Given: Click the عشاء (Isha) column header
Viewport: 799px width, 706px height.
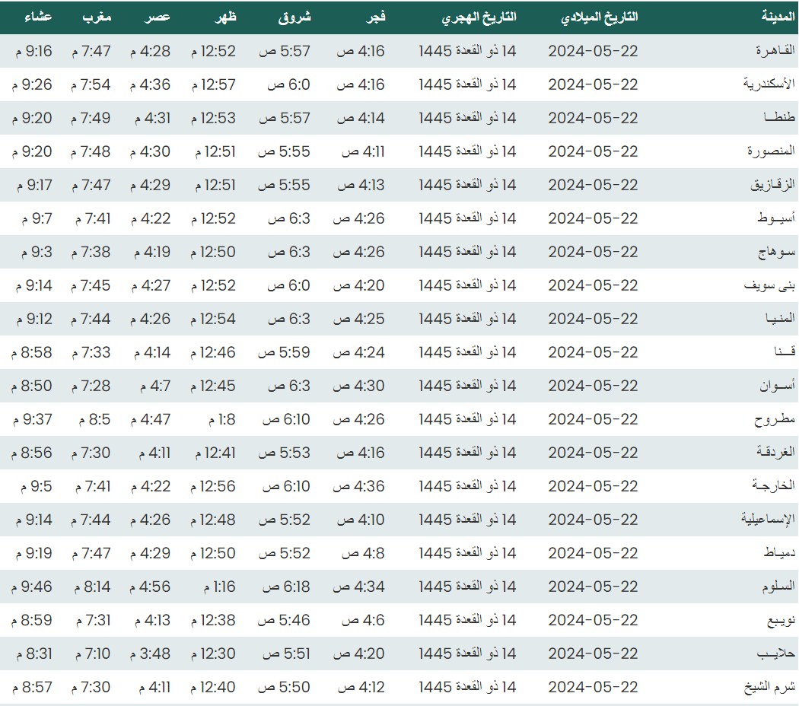Looking at the screenshot, I should coord(33,17).
